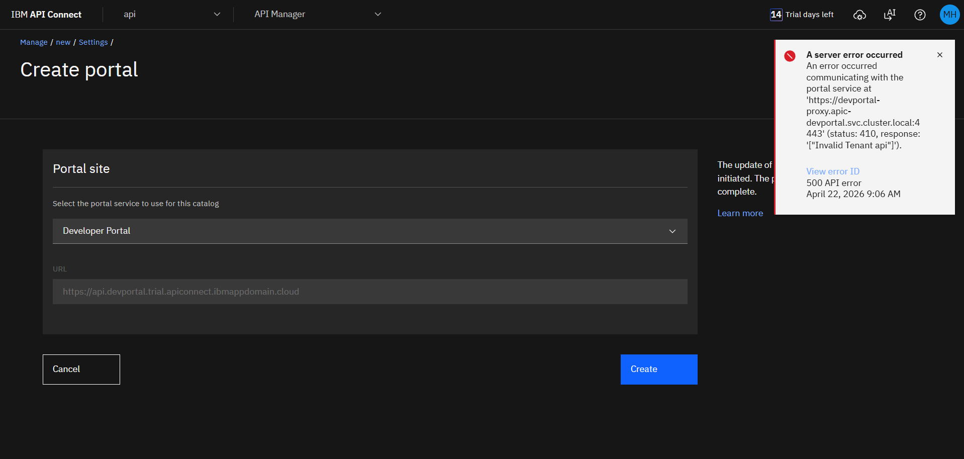Viewport: 964px width, 459px height.
Task: Go to Manage breadcrumb link
Action: 34,42
